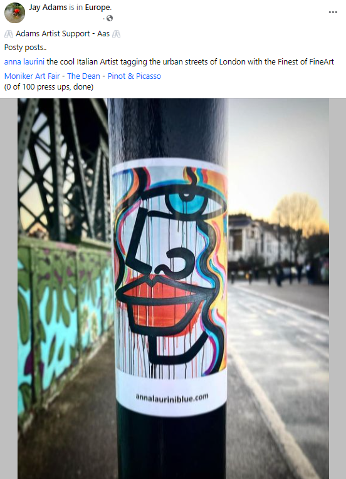Image resolution: width=346 pixels, height=479 pixels.
Task: Click the hands emoji after Aas
Action: click(x=116, y=34)
